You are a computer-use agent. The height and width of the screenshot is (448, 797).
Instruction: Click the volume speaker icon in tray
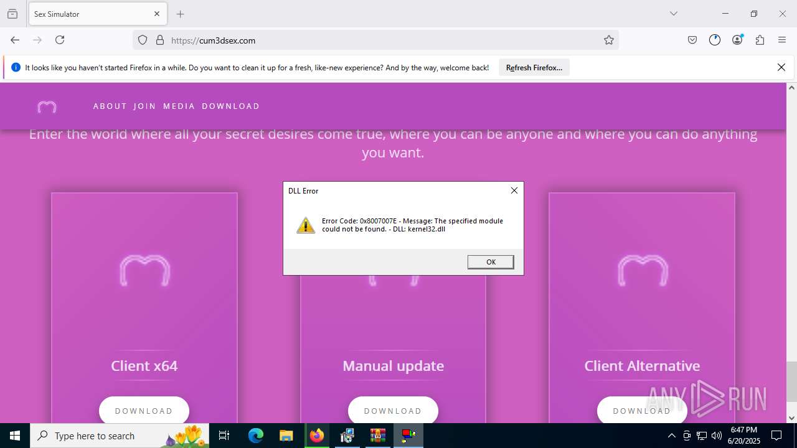717,436
